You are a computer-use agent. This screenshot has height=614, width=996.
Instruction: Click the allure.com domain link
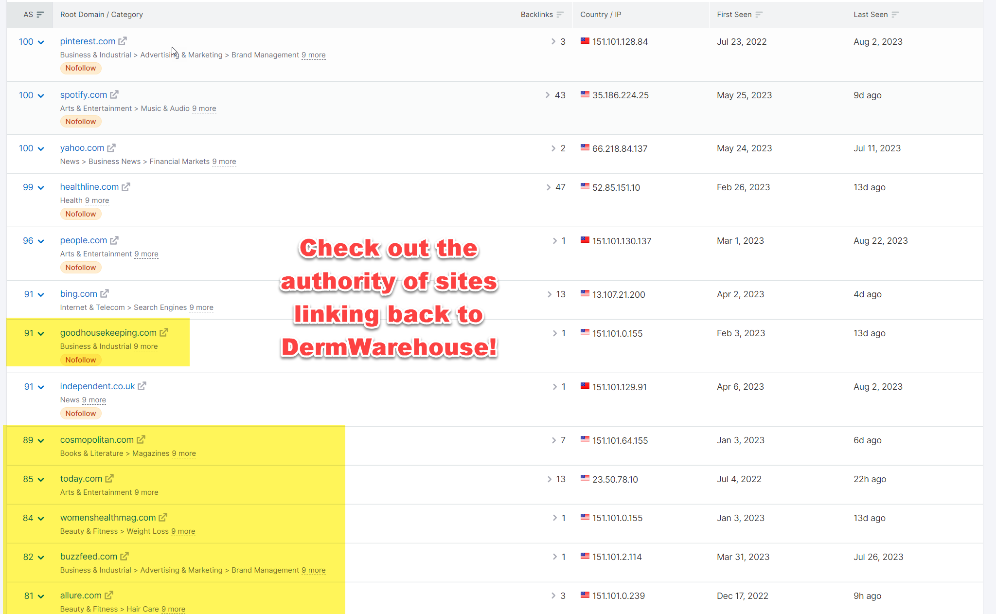click(x=81, y=596)
